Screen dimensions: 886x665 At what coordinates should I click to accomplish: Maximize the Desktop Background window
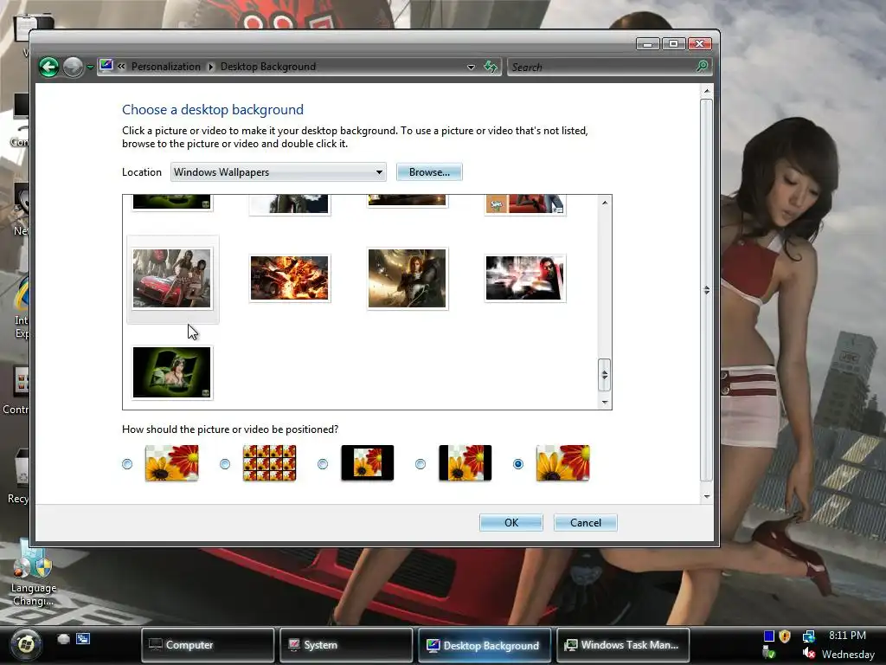673,43
